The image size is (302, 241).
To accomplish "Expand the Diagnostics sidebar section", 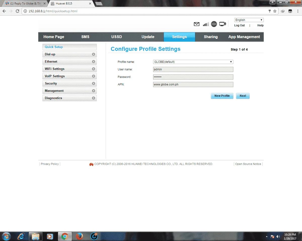I will (69, 98).
